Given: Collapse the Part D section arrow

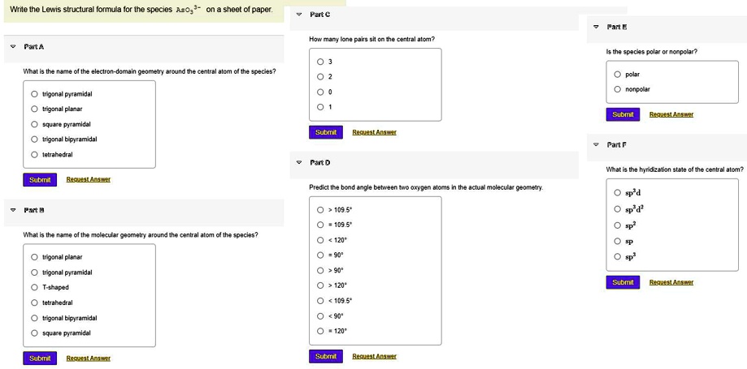Looking at the screenshot, I should click(299, 162).
